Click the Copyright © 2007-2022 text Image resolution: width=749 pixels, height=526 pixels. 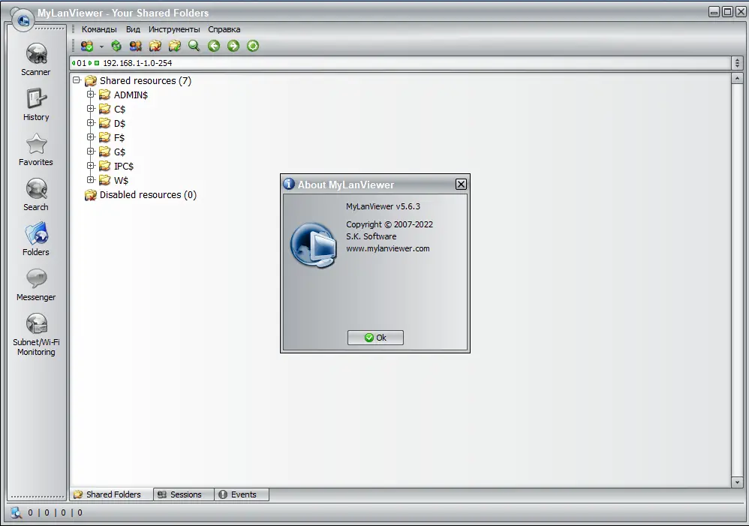click(390, 224)
